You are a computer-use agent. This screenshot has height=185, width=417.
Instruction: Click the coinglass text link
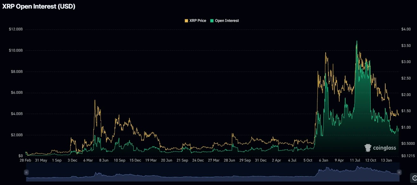pos(384,148)
